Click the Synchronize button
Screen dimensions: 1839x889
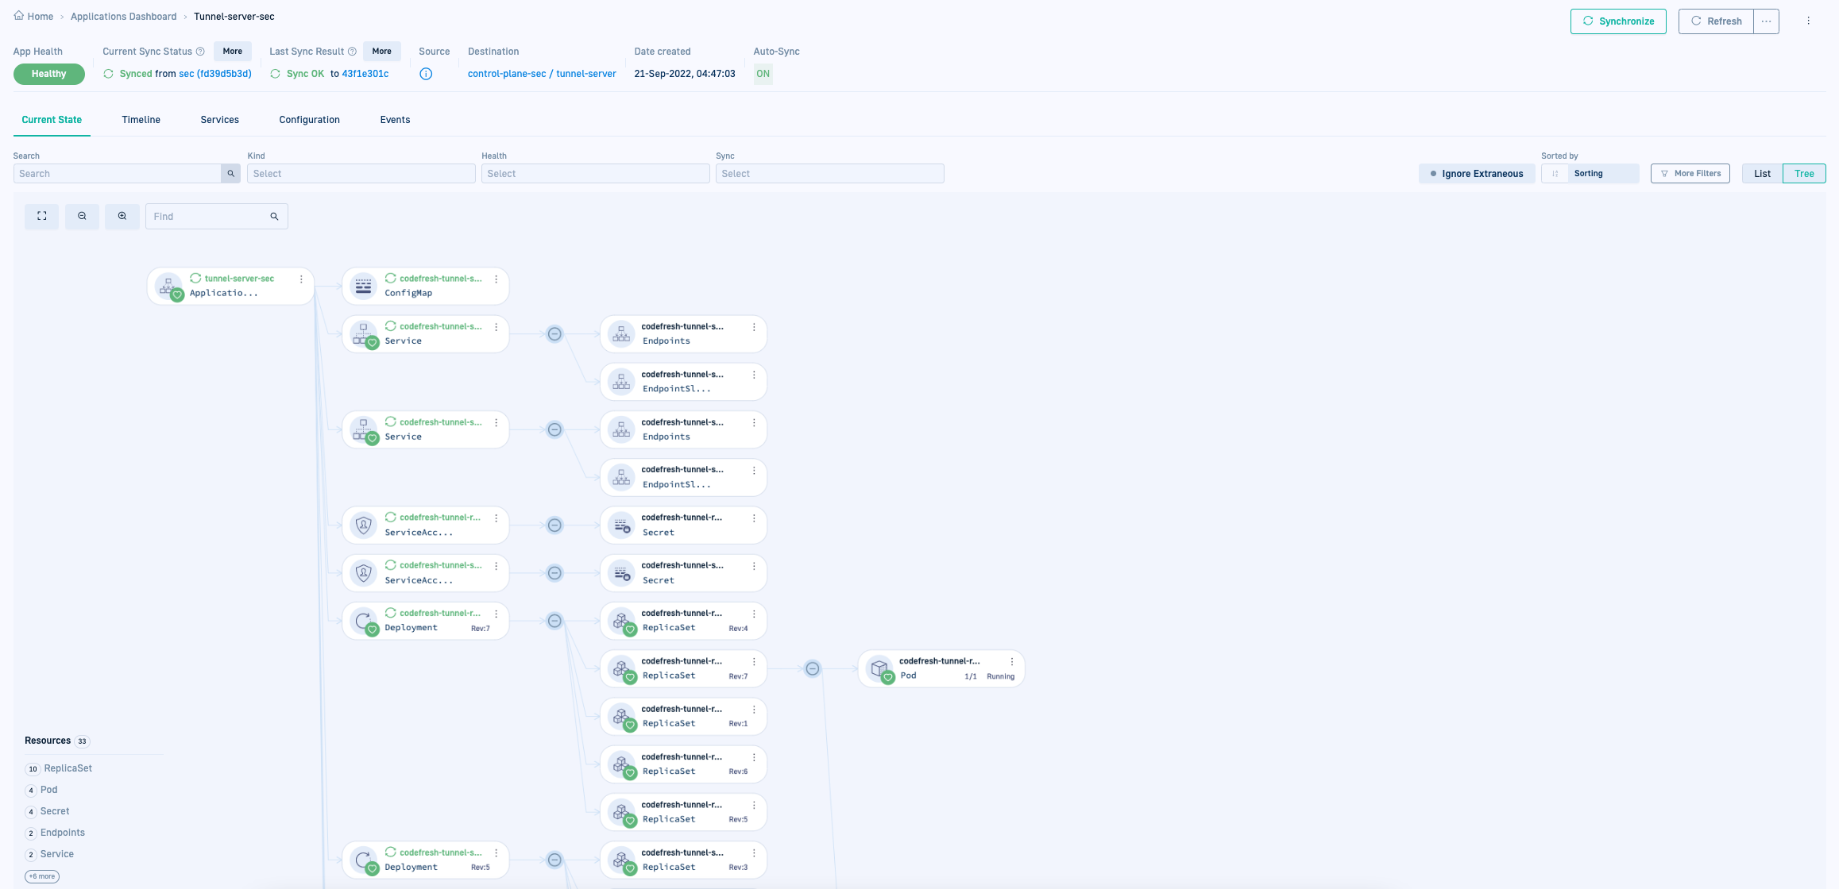(x=1617, y=21)
